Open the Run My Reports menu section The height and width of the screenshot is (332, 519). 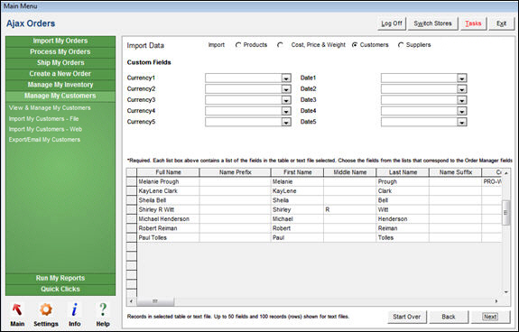click(x=60, y=278)
